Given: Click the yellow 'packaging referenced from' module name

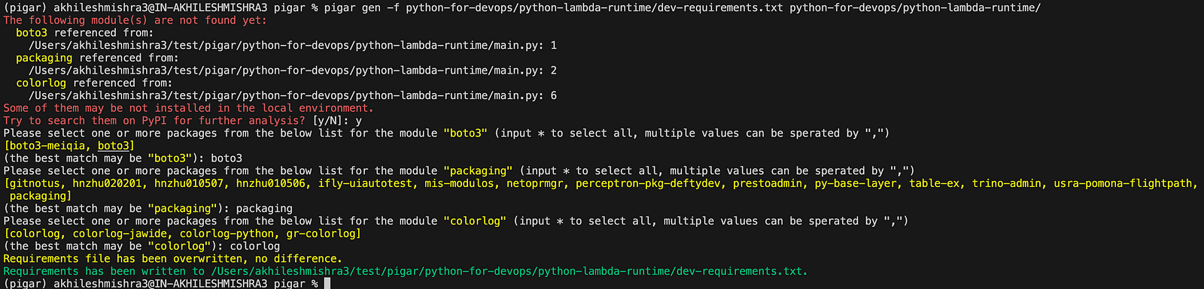Looking at the screenshot, I should (x=44, y=58).
